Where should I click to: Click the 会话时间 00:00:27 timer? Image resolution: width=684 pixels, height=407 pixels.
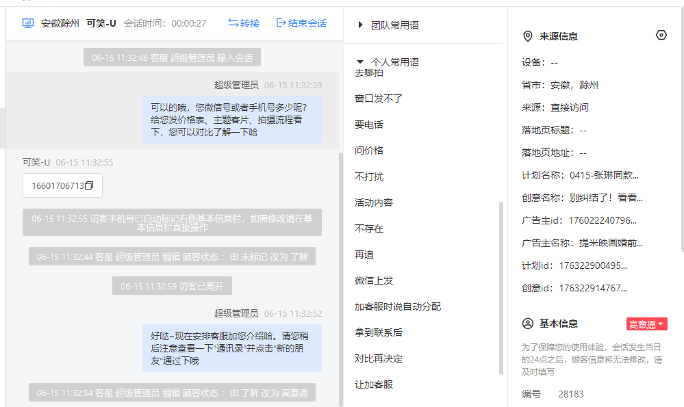click(x=165, y=23)
